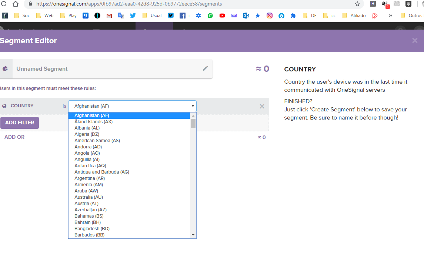Click the ADD FILTER button
Image resolution: width=424 pixels, height=272 pixels.
click(x=20, y=122)
